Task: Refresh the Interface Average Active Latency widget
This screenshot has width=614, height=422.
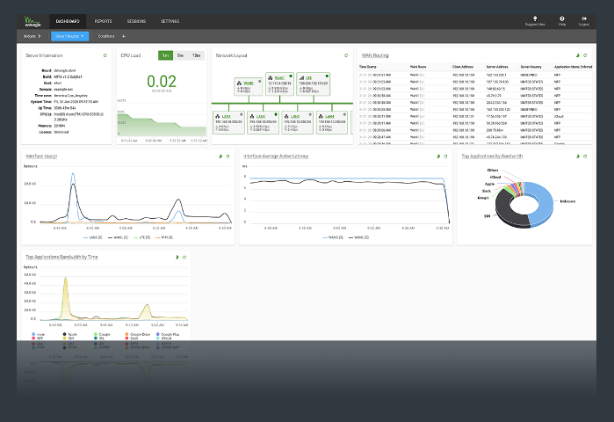Action: pos(445,156)
